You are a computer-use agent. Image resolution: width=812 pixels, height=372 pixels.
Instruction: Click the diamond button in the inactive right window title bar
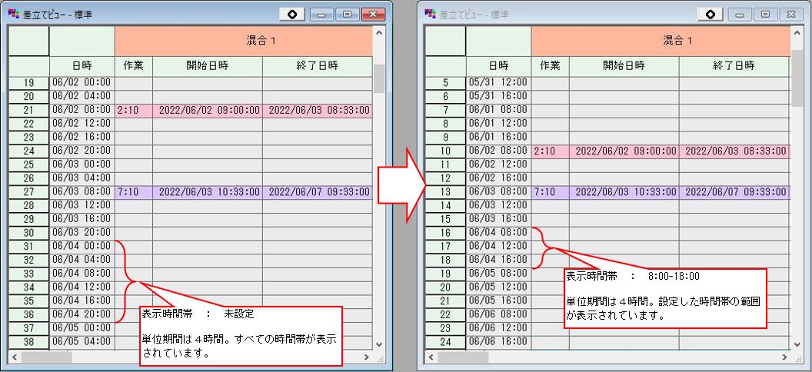(710, 15)
